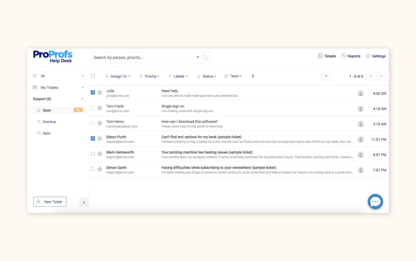416x261 pixels.
Task: Click the search magnifier icon
Action: (205, 57)
